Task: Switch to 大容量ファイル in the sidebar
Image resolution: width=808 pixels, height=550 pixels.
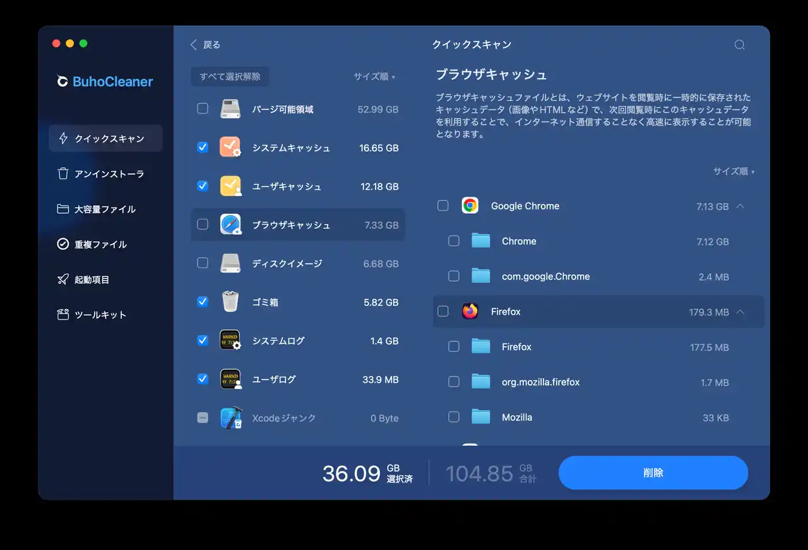Action: click(105, 209)
